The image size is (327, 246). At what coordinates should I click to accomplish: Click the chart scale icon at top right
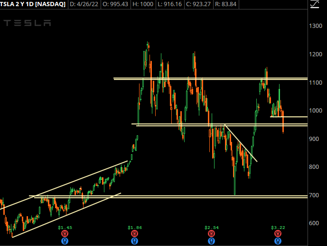point(315,4)
